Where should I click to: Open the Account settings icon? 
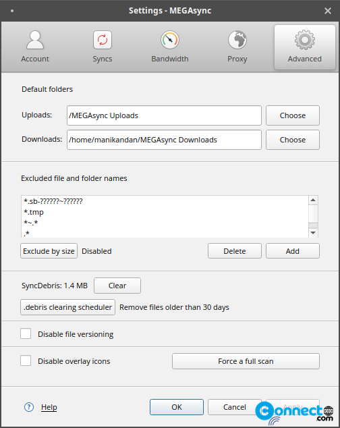[x=35, y=40]
